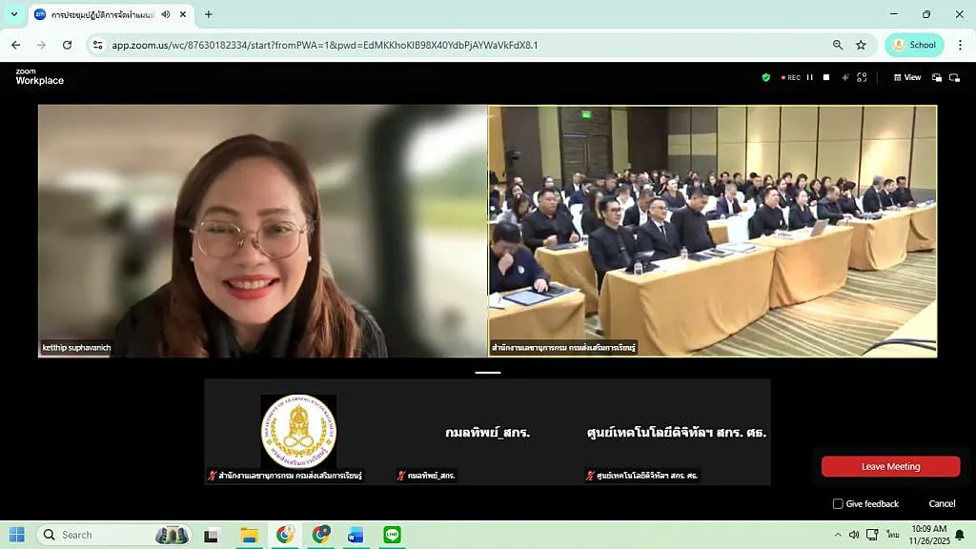Screen dimensions: 976x549
Task: Open the LINE app from the taskbar
Action: (392, 535)
